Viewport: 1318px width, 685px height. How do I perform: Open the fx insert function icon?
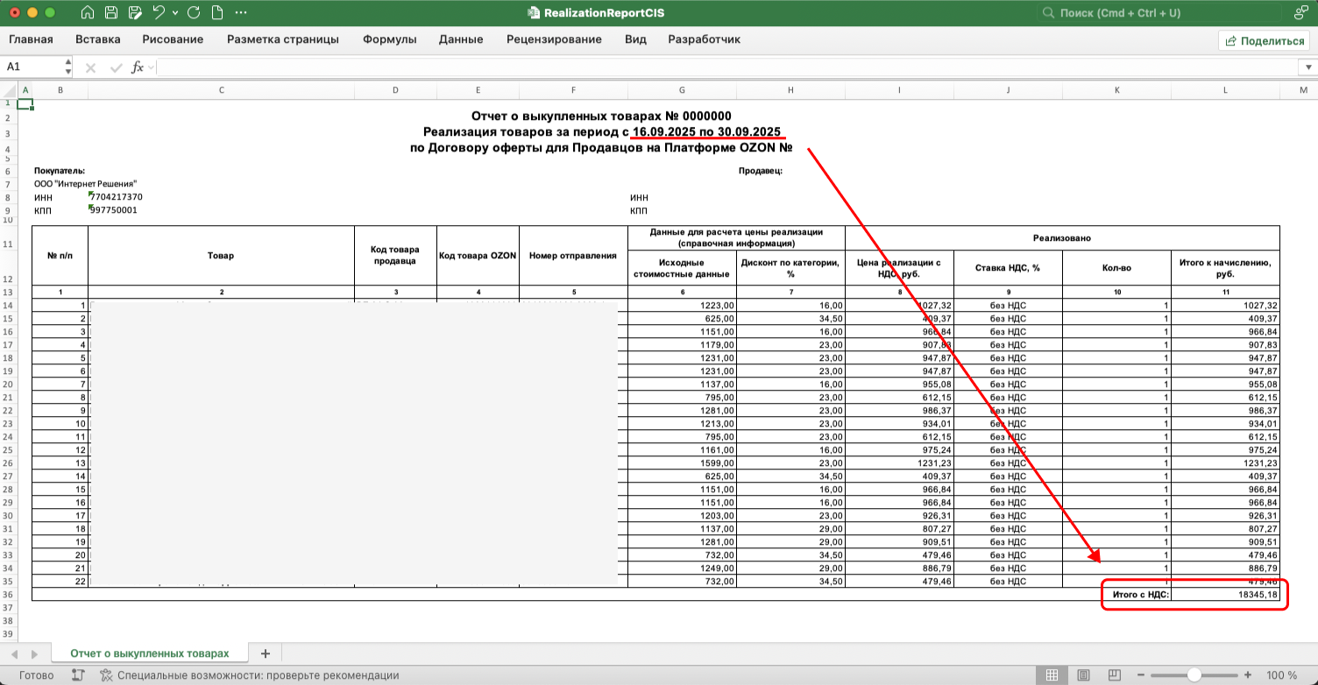138,67
